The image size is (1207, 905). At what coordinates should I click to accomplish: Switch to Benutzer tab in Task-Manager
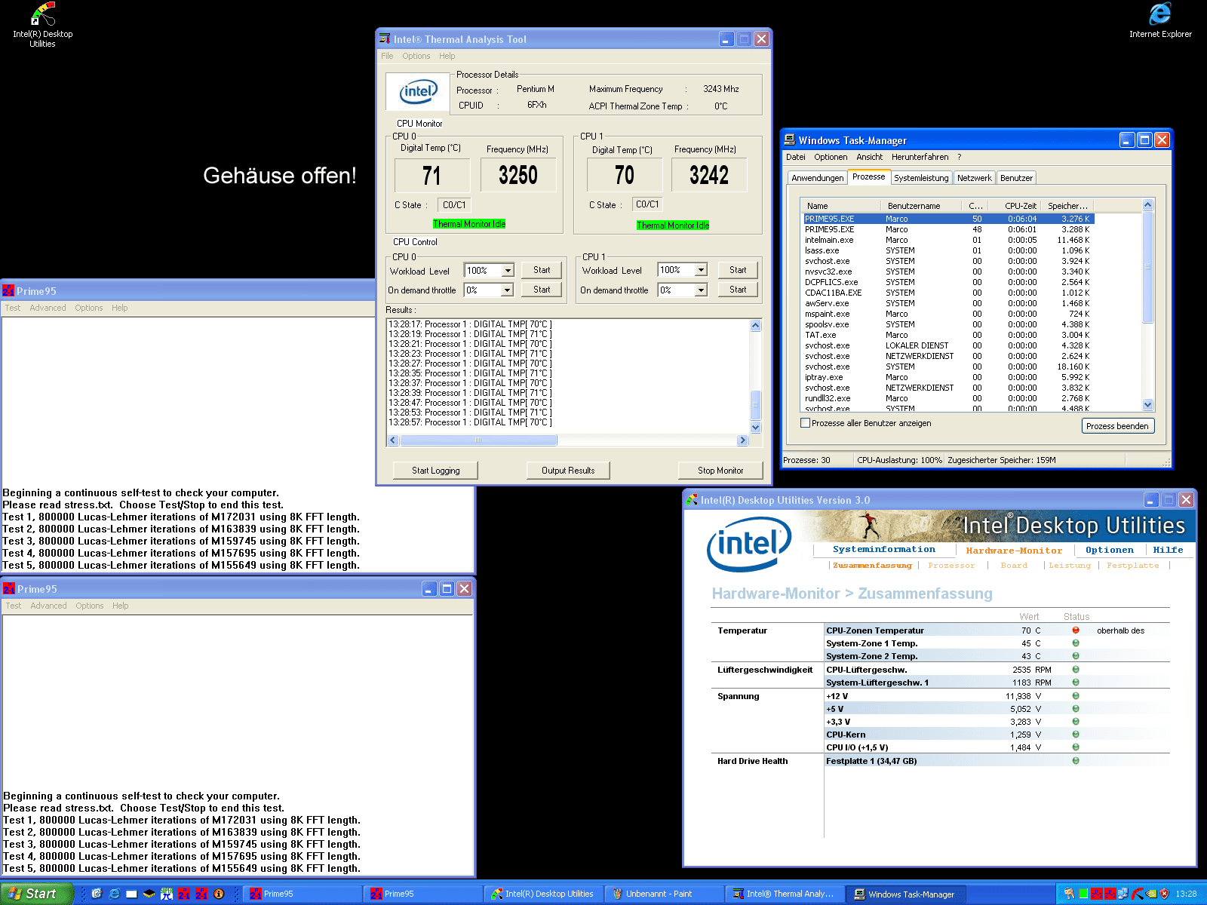[x=1016, y=178]
